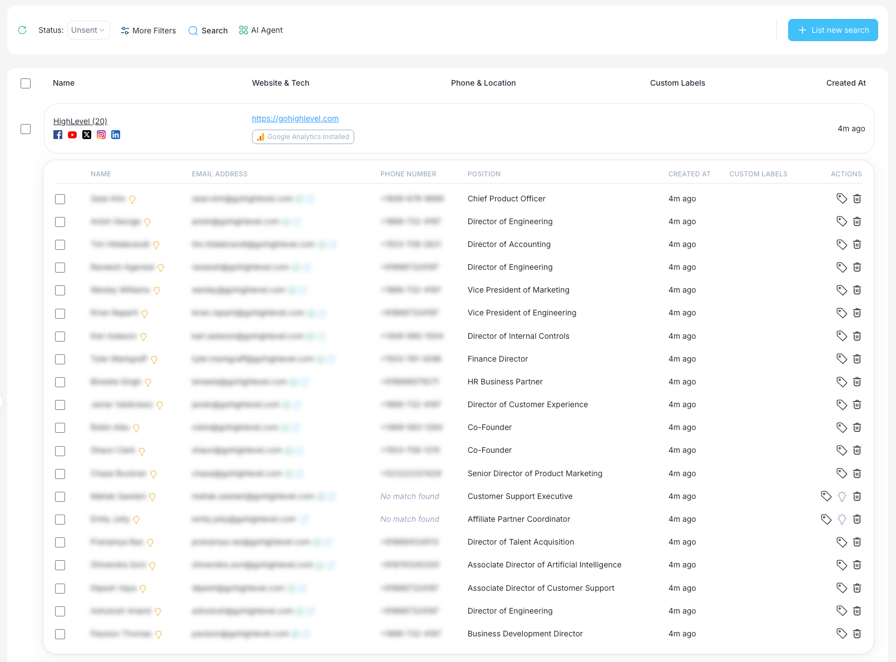This screenshot has width=896, height=662.
Task: Delete the Director of Accounting contact
Action: point(857,244)
